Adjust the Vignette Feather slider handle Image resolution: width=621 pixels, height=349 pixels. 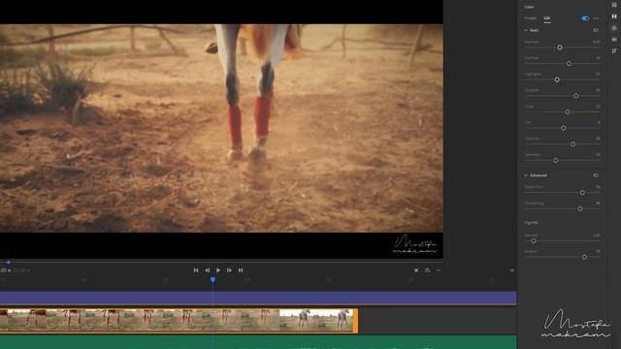[x=584, y=257]
